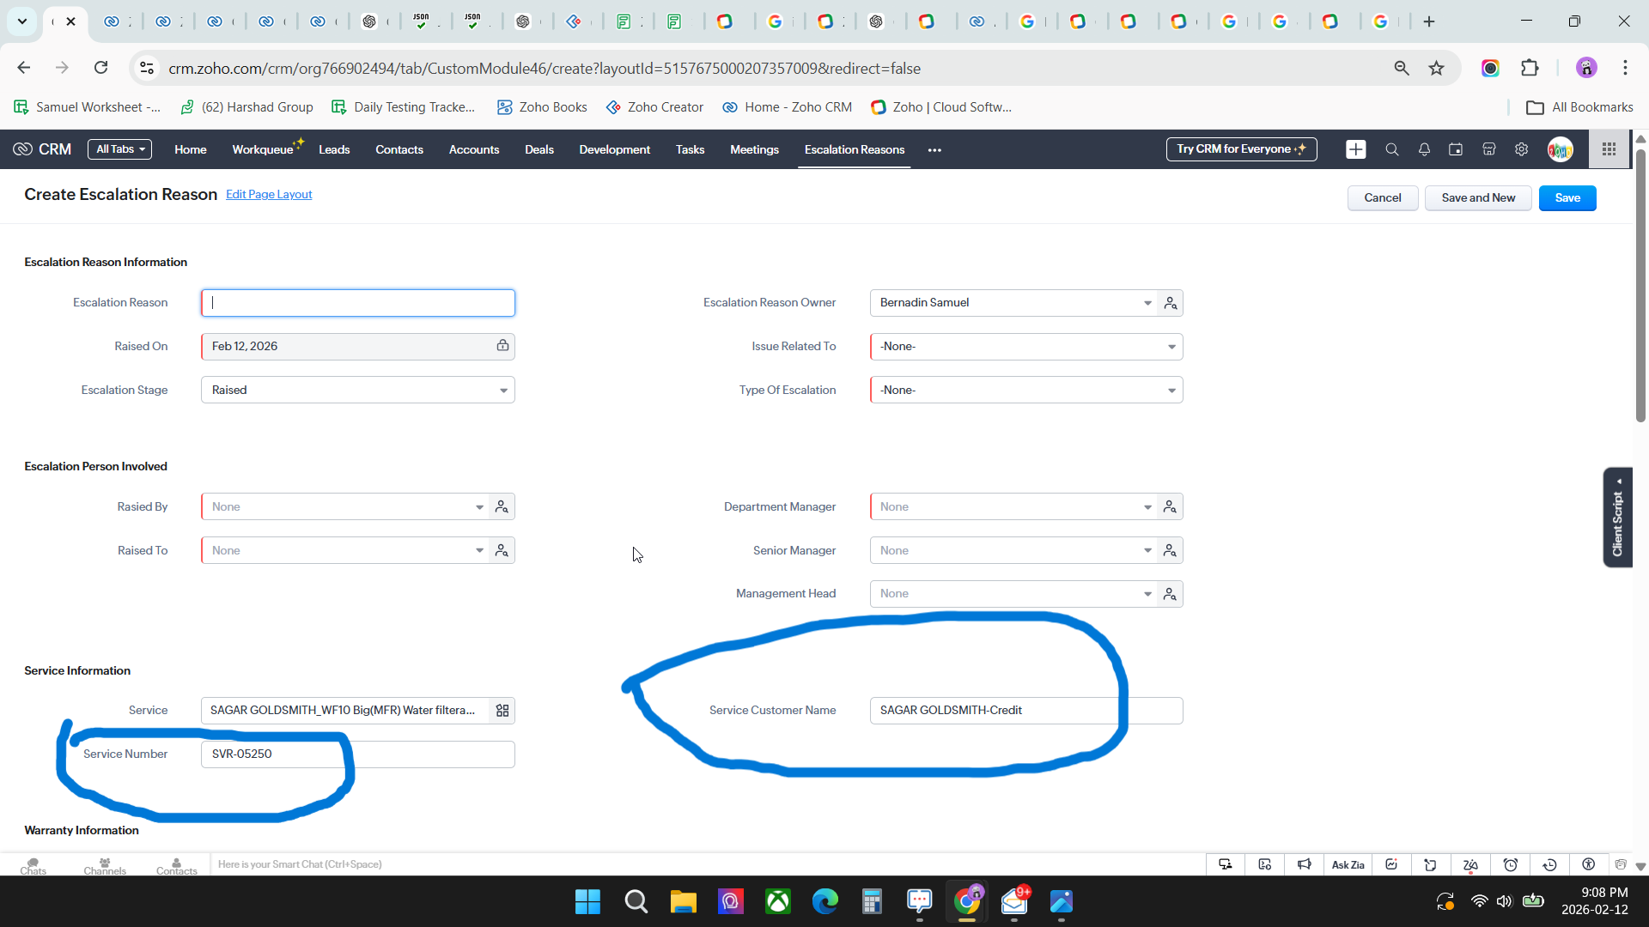
Task: Click the Save button
Action: pos(1567,198)
